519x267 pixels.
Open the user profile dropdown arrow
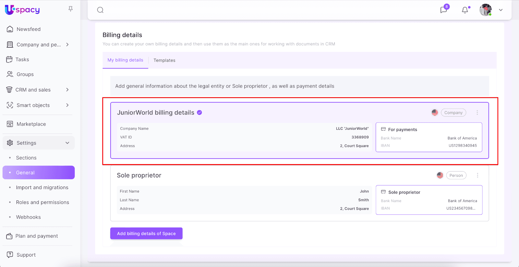[501, 10]
